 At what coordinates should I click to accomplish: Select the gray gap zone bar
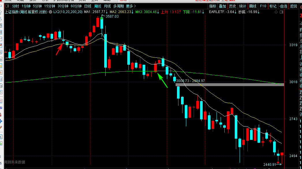[x=230, y=85]
